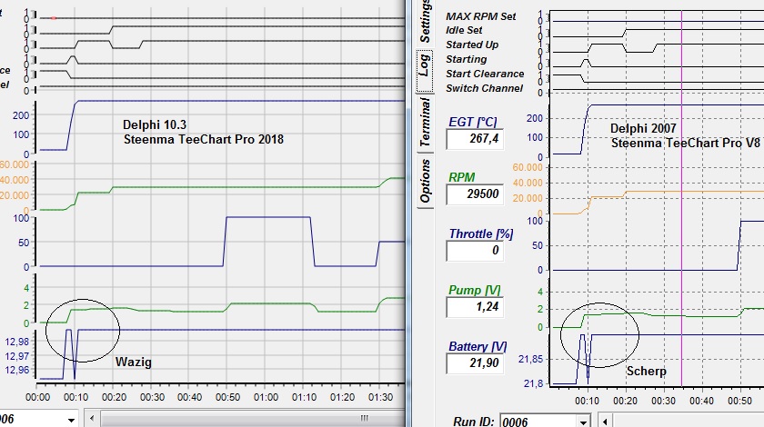Click the 60.000 axis value in right chart
The height and width of the screenshot is (427, 764).
tap(528, 167)
